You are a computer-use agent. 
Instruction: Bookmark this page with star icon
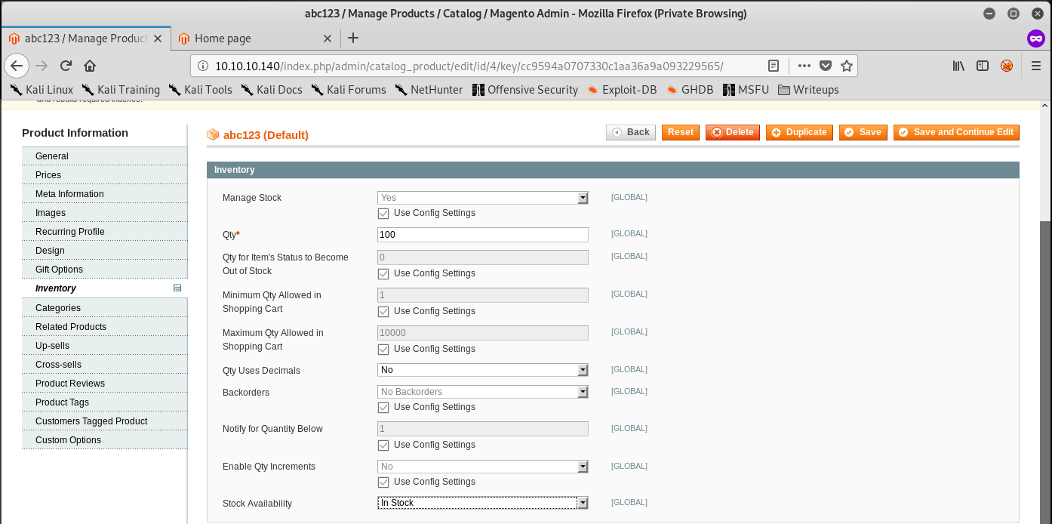click(x=847, y=66)
